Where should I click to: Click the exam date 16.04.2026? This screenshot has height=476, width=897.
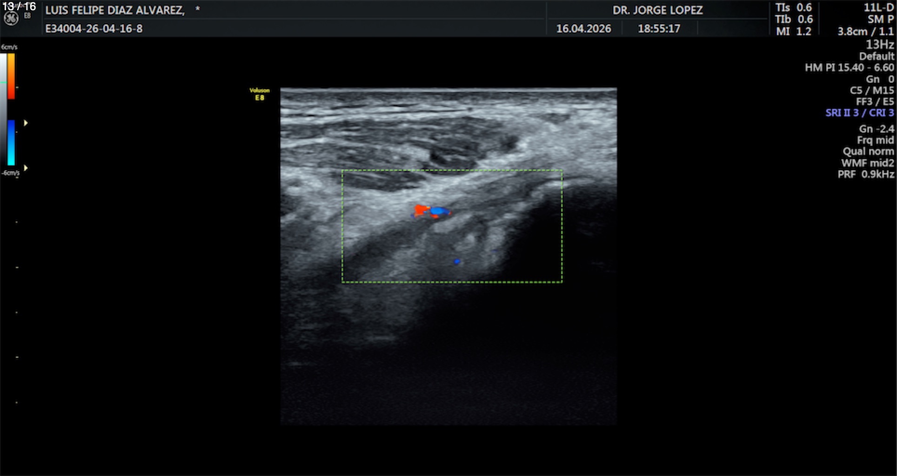click(583, 29)
